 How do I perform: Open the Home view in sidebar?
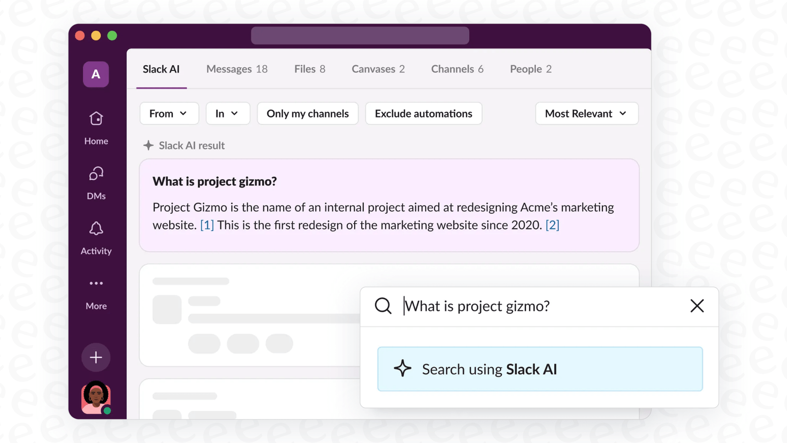coord(96,127)
